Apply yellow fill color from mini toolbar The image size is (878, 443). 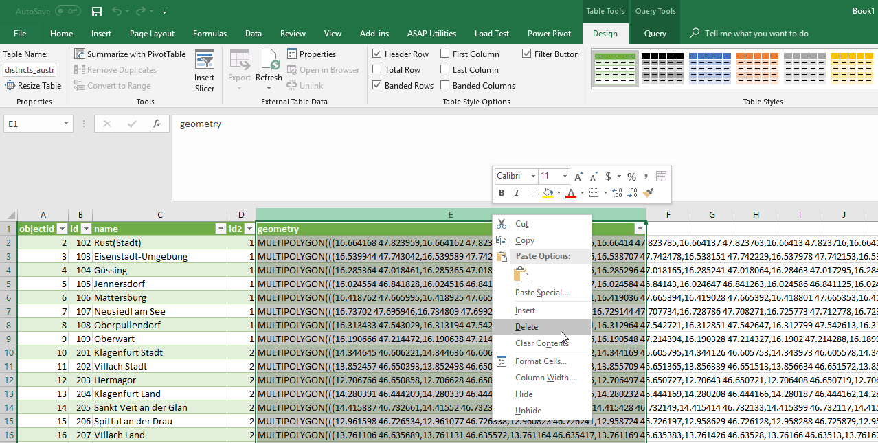click(x=548, y=193)
